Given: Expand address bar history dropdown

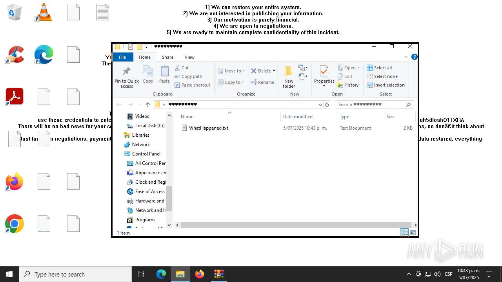Looking at the screenshot, I should pyautogui.click(x=320, y=105).
